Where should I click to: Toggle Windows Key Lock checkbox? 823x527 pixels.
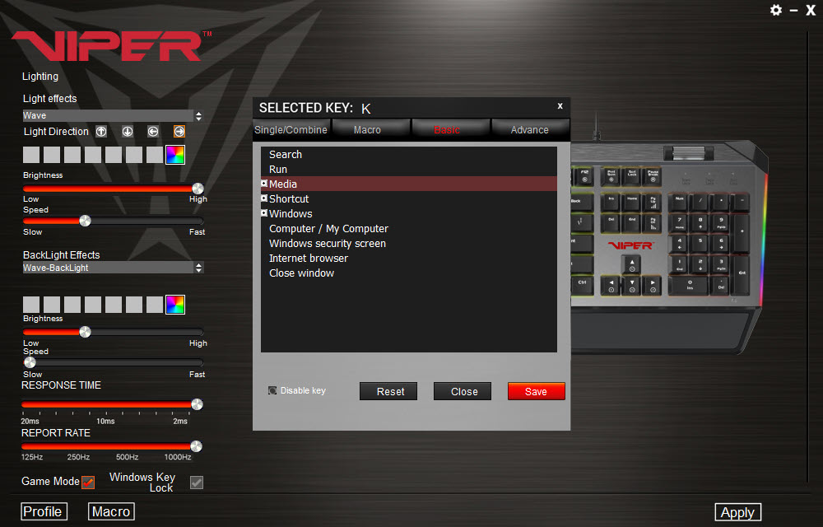(x=197, y=482)
